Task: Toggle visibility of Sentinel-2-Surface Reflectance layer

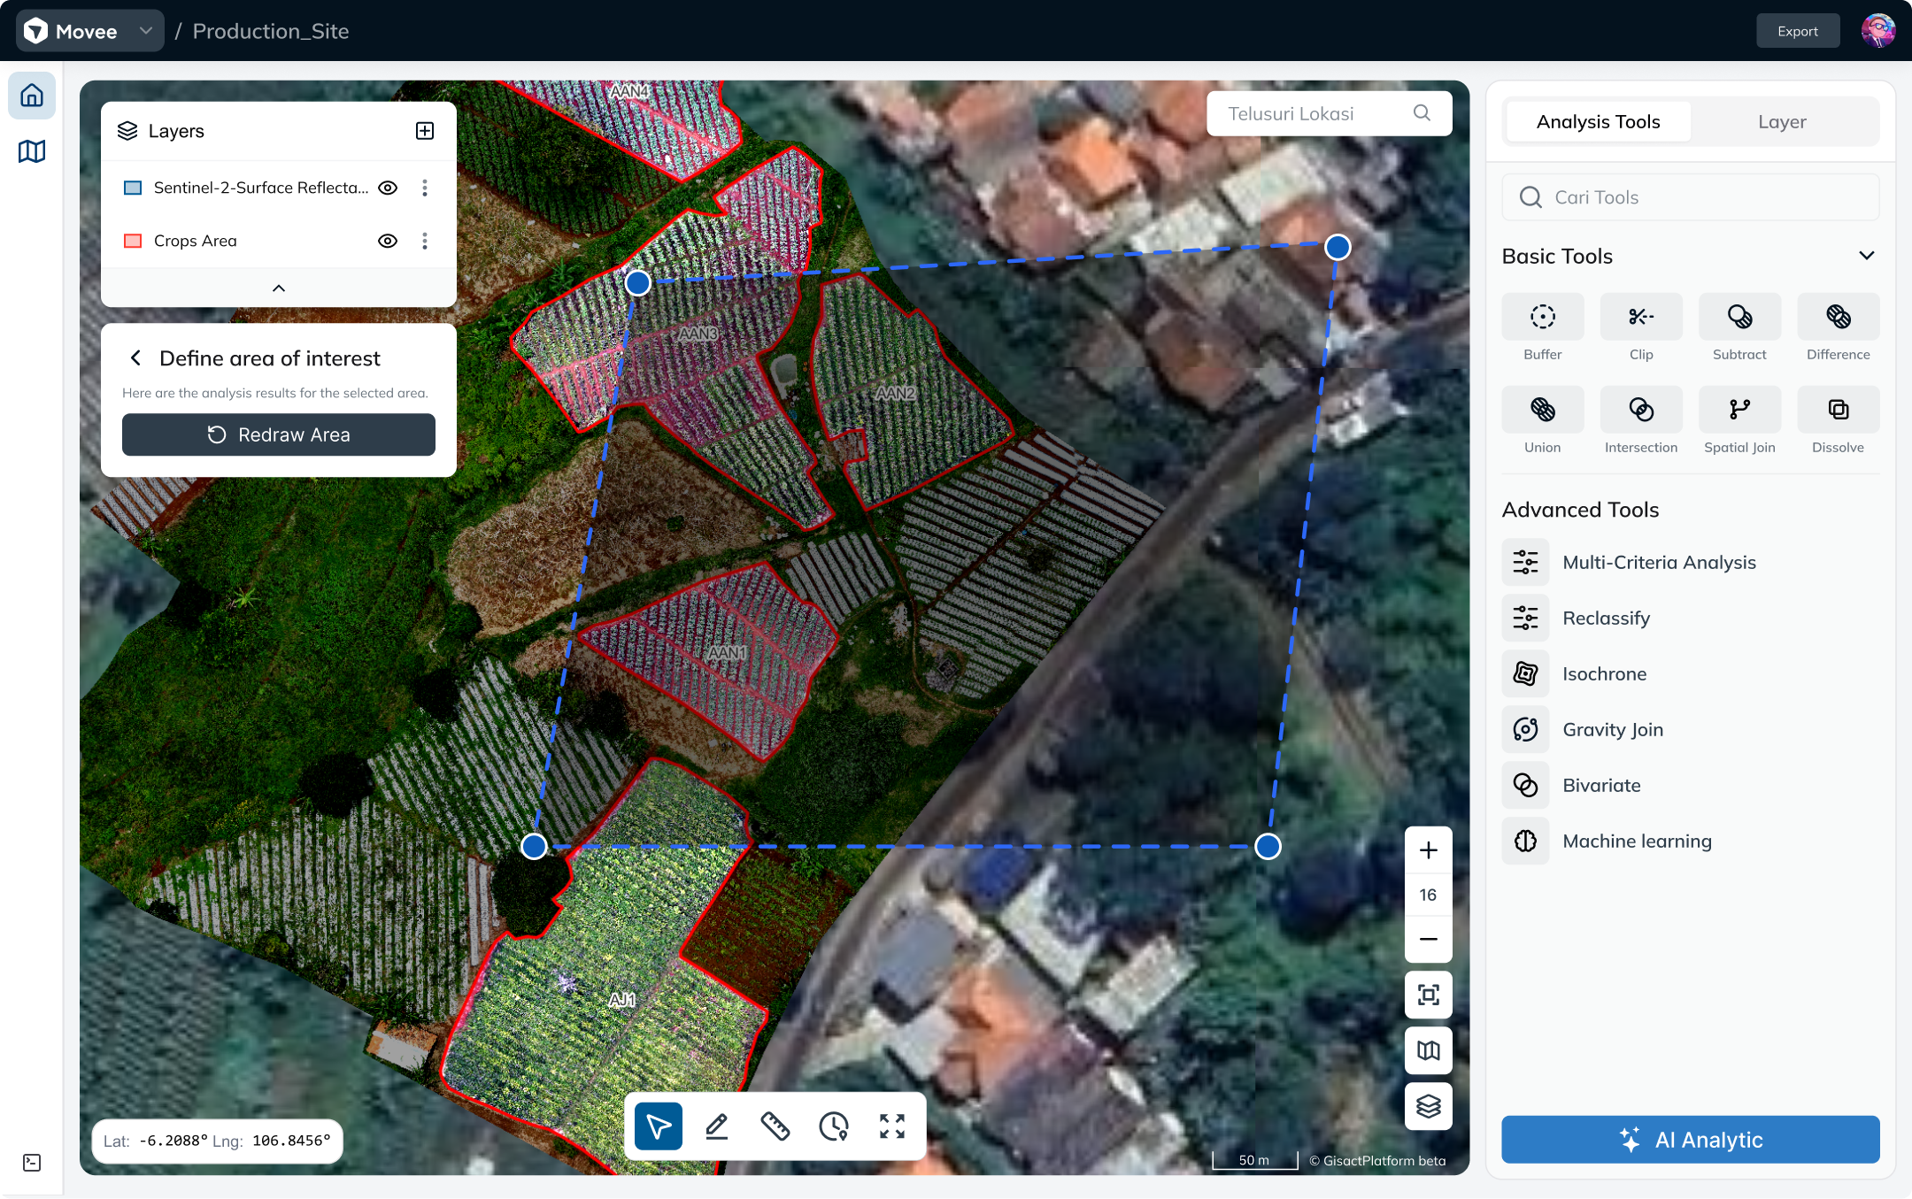Action: pos(388,187)
